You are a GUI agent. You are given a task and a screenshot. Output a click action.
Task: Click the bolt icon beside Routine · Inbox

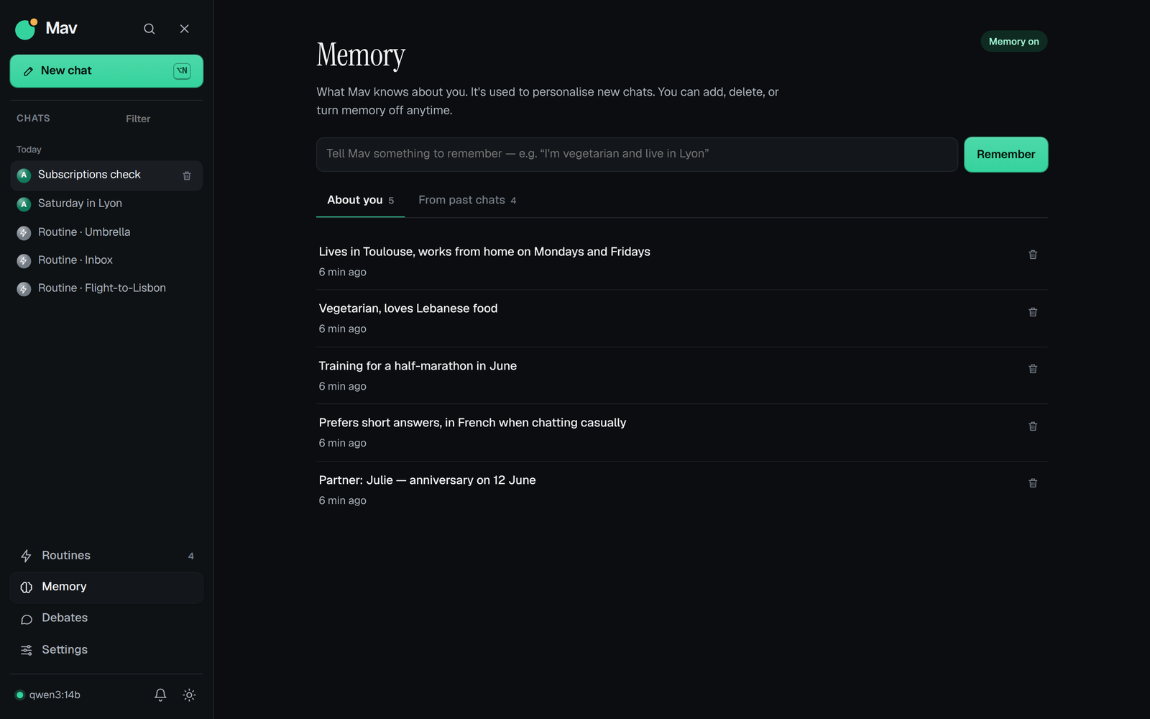click(24, 261)
